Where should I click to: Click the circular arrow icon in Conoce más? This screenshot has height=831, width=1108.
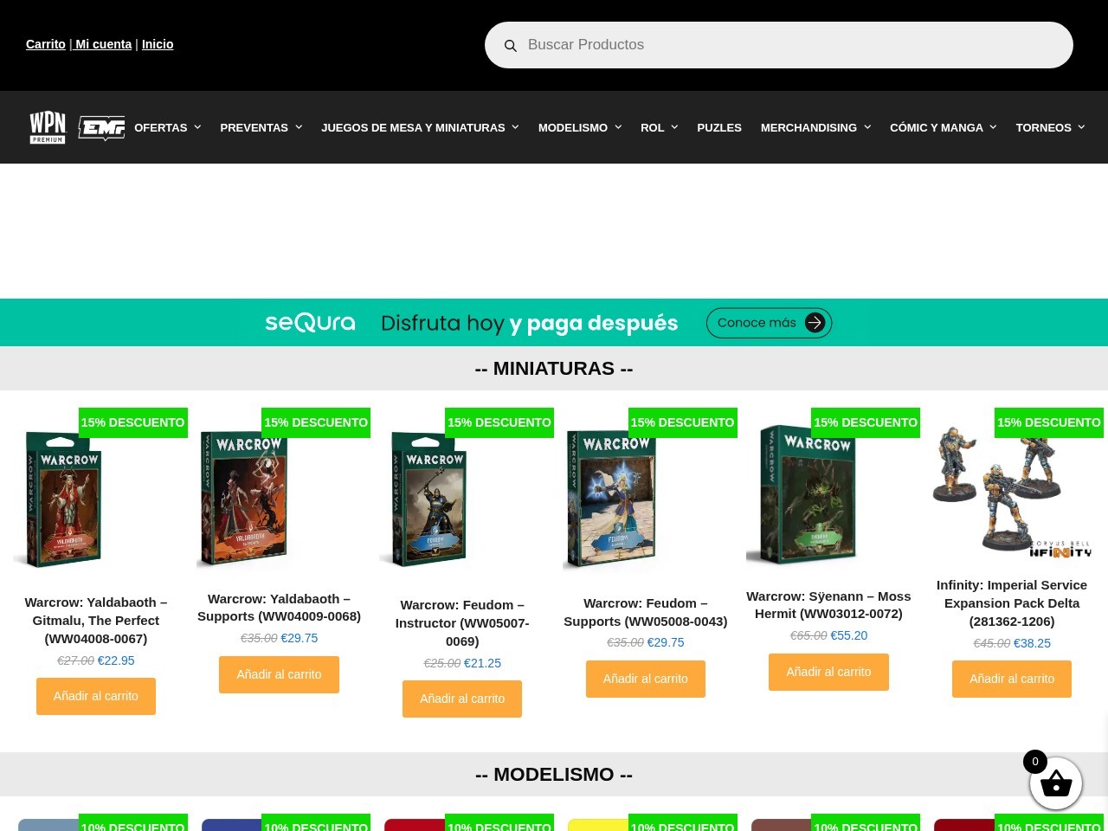pos(814,322)
